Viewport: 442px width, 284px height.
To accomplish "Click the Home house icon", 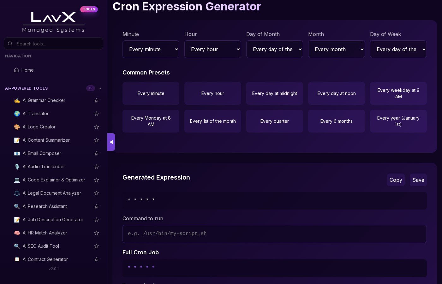I will (x=16, y=70).
